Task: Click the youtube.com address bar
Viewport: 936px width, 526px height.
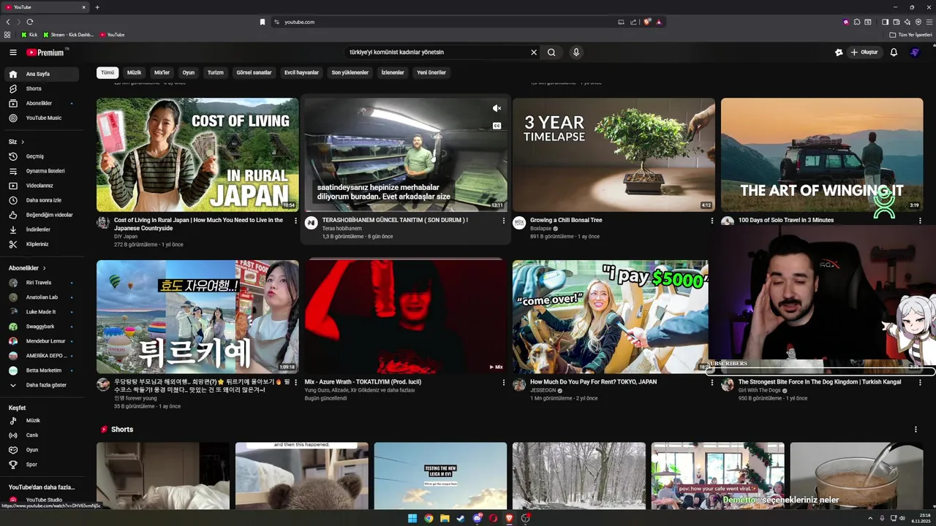Action: (x=446, y=22)
